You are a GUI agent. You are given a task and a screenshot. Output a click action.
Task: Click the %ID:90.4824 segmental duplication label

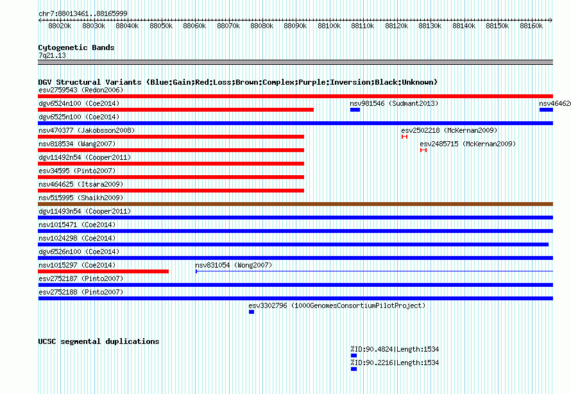pos(395,349)
